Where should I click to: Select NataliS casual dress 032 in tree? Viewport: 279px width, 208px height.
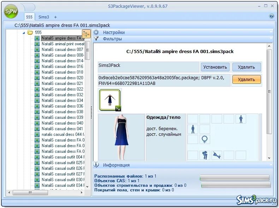pyautogui.click(x=62, y=95)
